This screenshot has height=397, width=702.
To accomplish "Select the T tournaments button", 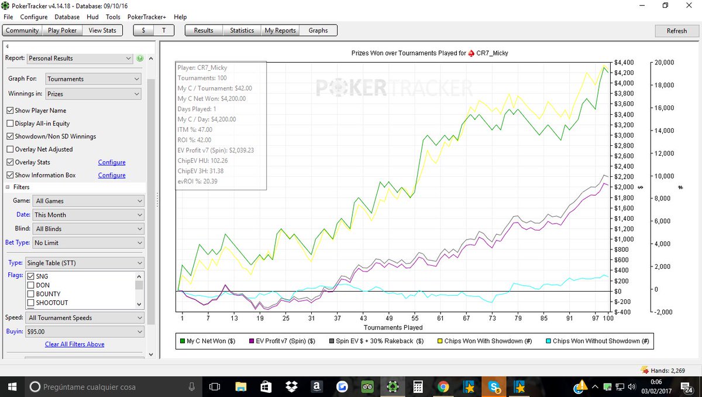I will [164, 30].
